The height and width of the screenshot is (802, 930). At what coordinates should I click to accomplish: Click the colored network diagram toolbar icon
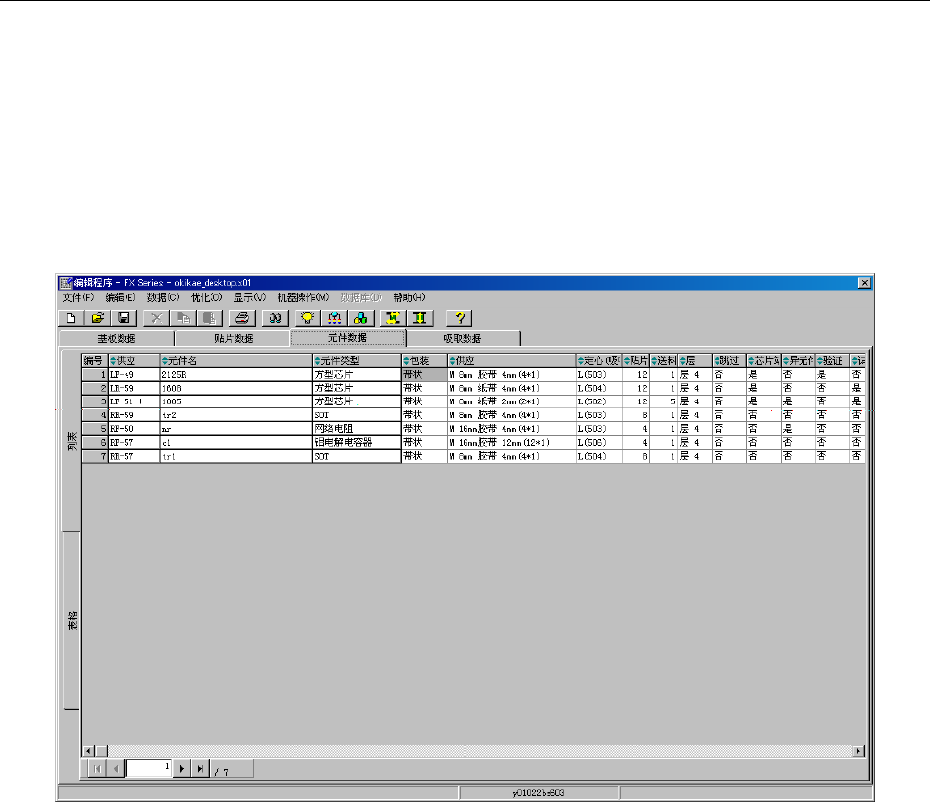(334, 318)
